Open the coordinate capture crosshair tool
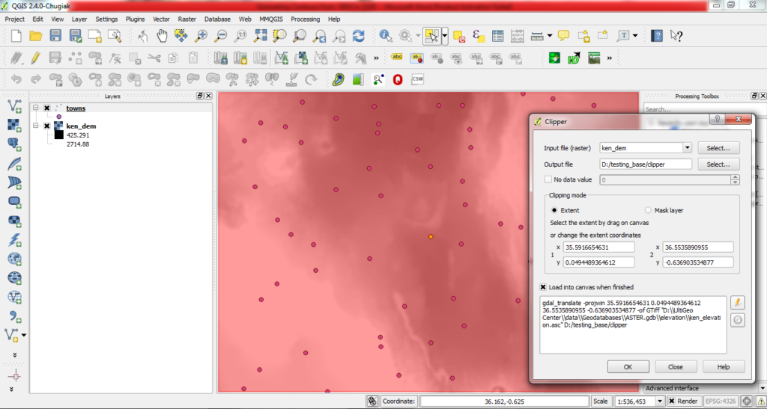The height and width of the screenshot is (409, 767). point(15,375)
